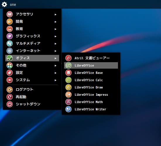Viewport: 161px width, 146px height.
Task: Click the 教育 text label
Action: point(19,29)
